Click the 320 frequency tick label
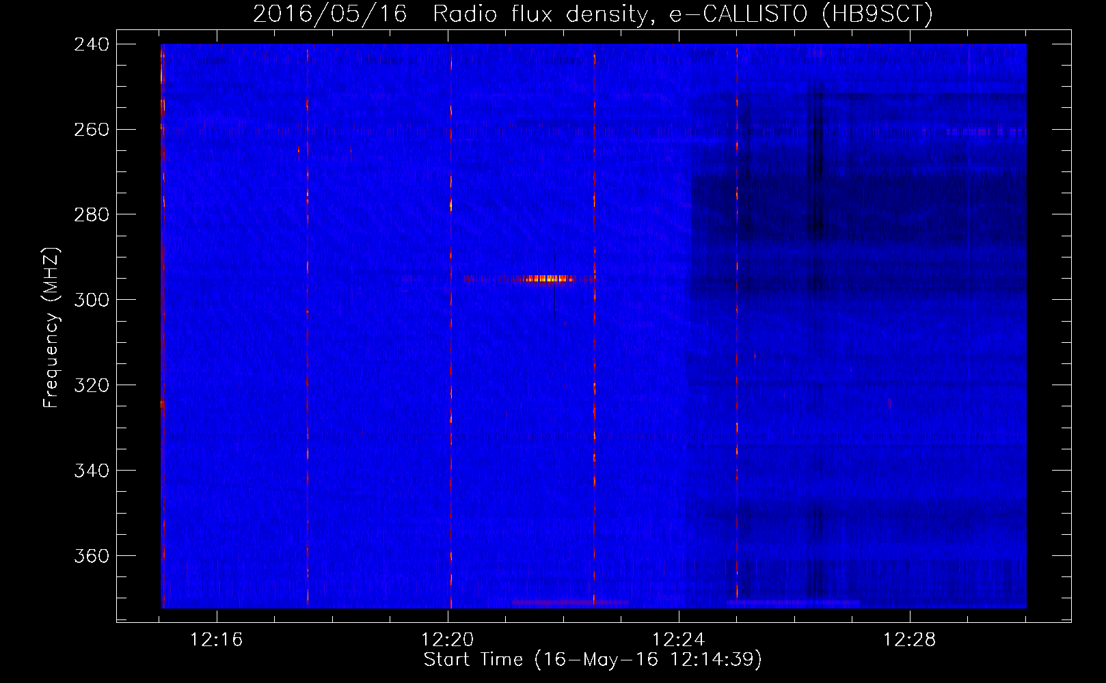The height and width of the screenshot is (683, 1106). [92, 386]
